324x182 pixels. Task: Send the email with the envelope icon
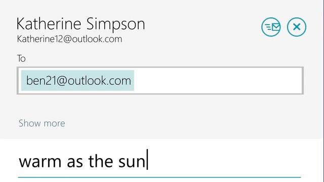(271, 27)
